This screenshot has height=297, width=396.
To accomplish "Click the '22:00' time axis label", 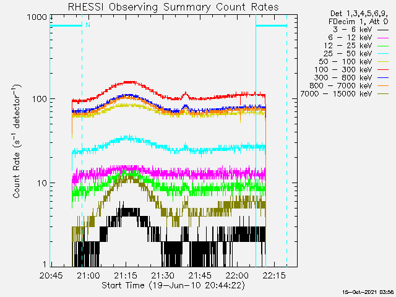I will coord(237,275).
